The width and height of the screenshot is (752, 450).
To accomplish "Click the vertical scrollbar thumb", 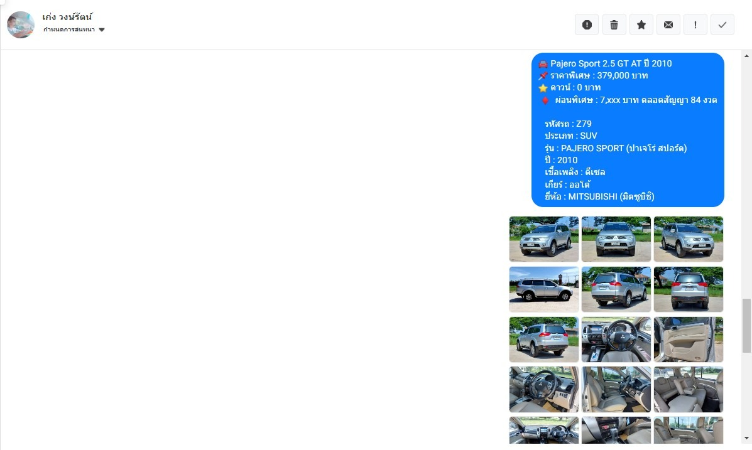I will [747, 326].
